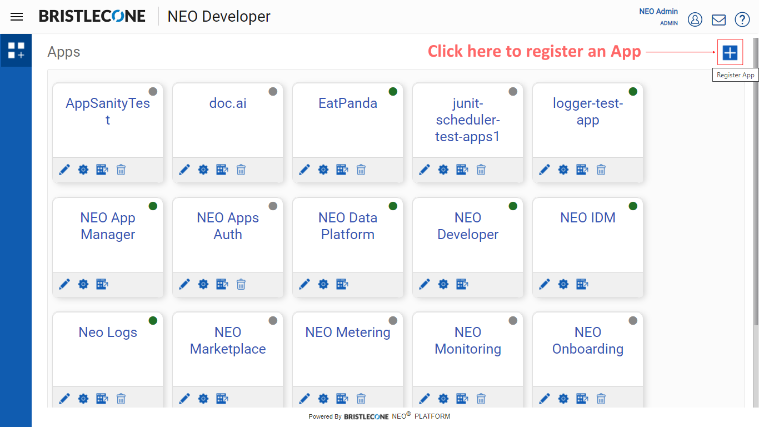Image resolution: width=759 pixels, height=427 pixels.
Task: Open settings gear for EatPanda
Action: coord(323,170)
